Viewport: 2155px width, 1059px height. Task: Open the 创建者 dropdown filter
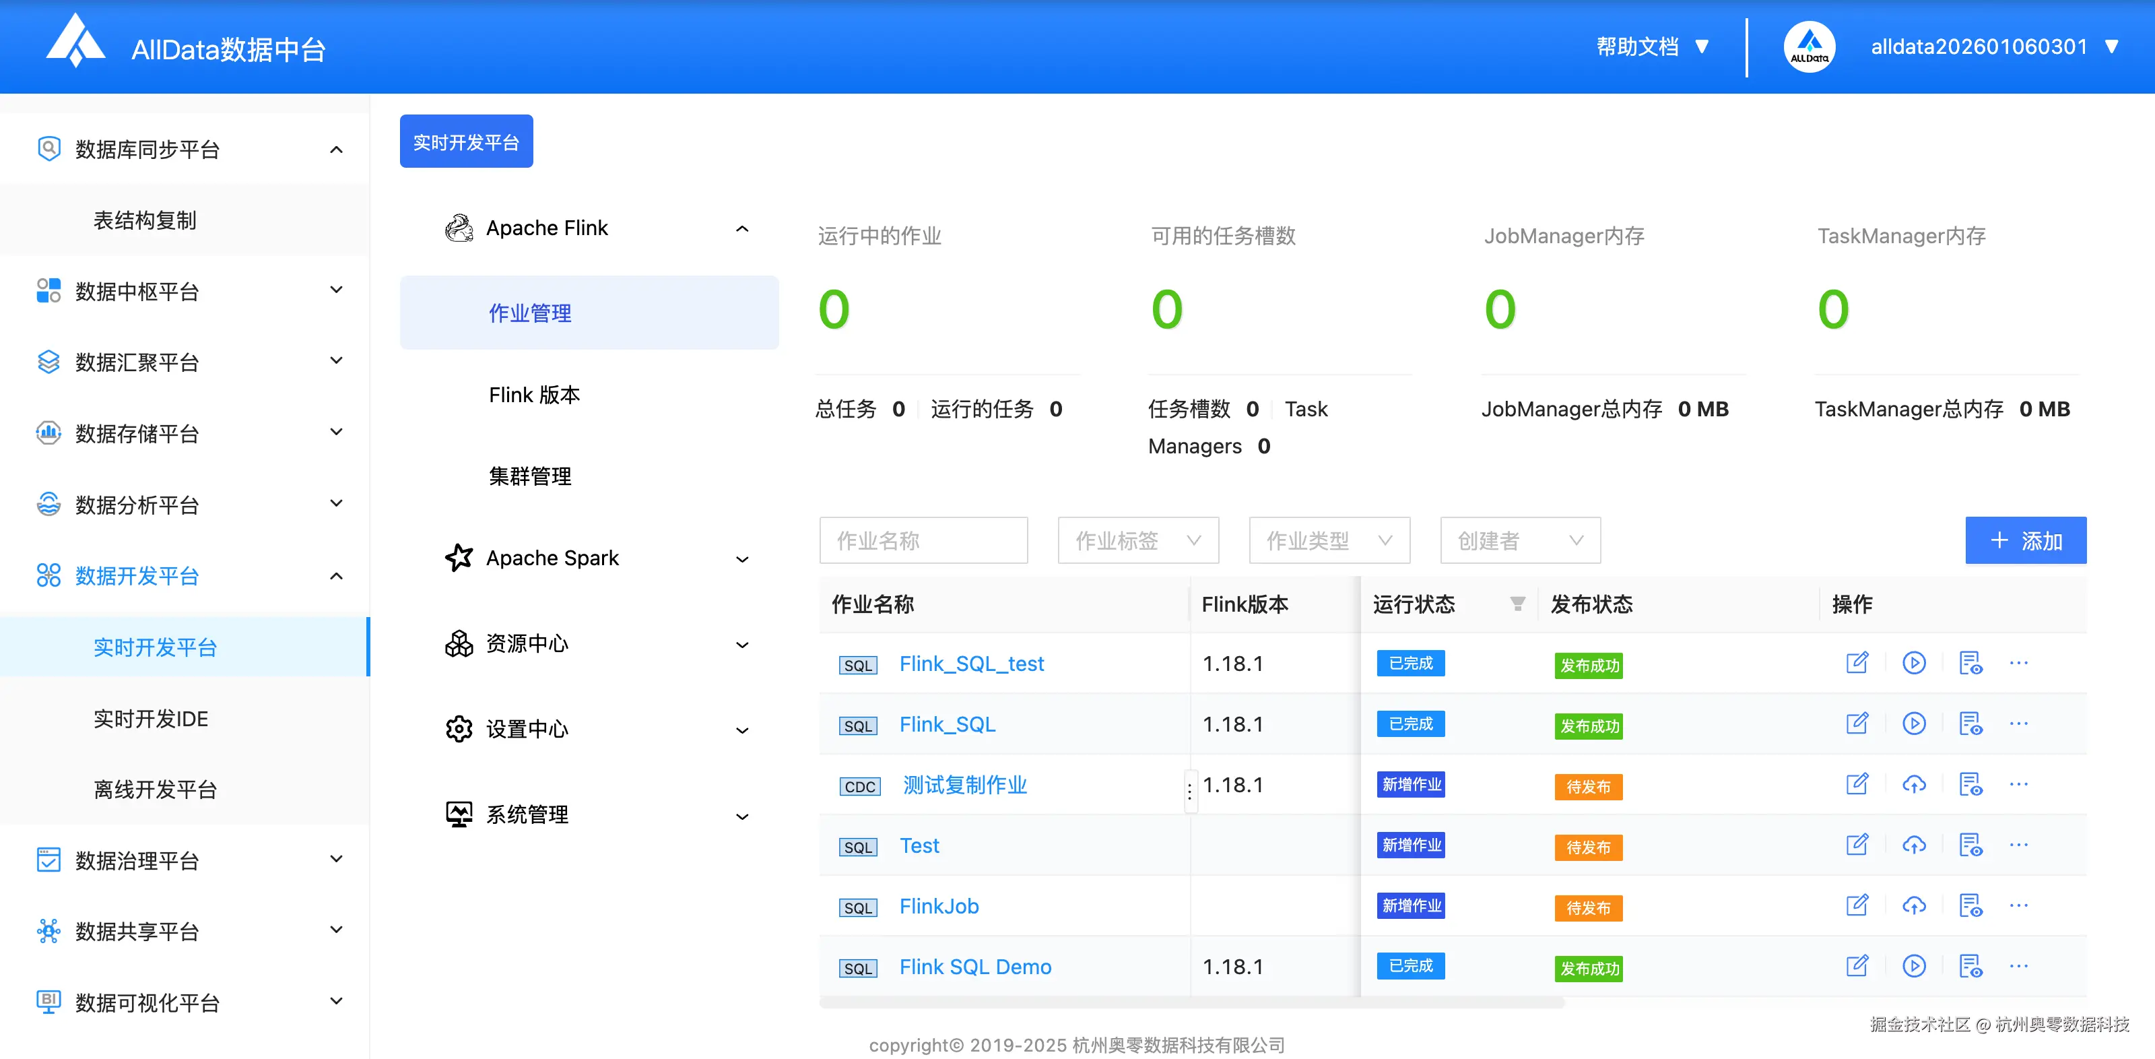1519,541
